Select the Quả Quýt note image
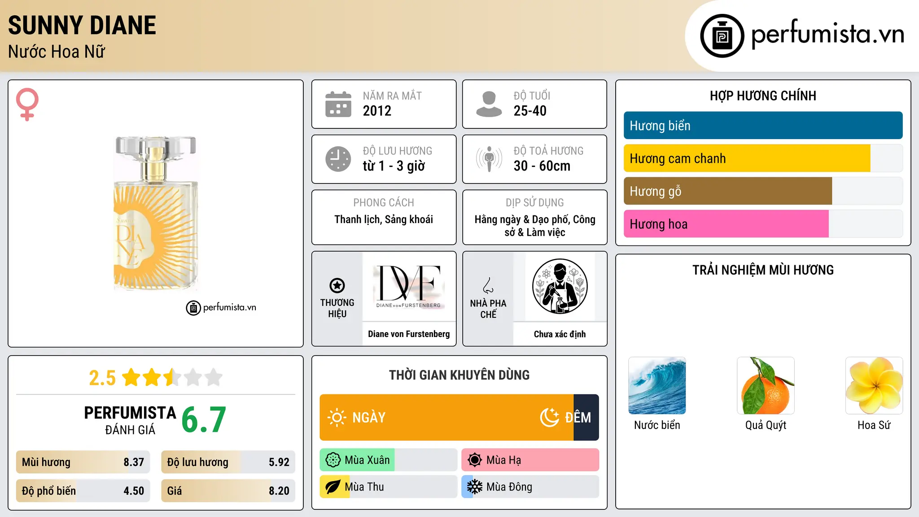The width and height of the screenshot is (919, 517). (x=766, y=386)
